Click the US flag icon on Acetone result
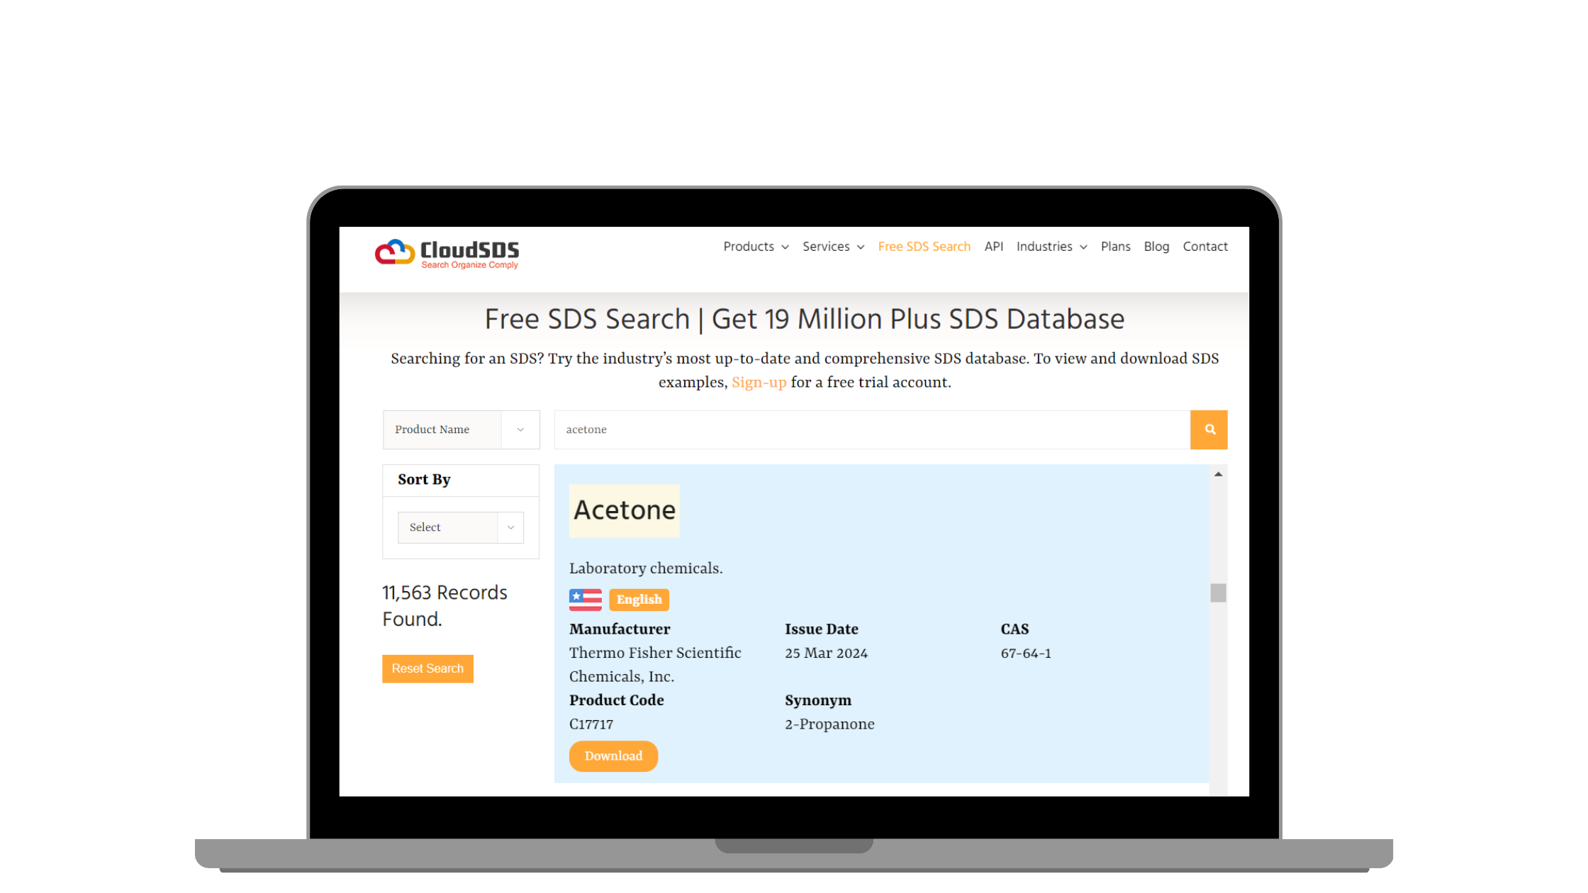The height and width of the screenshot is (893, 1588). tap(585, 599)
